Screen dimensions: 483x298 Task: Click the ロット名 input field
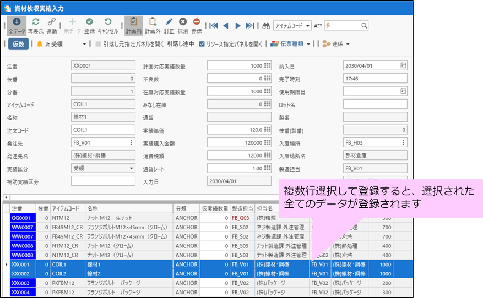(x=375, y=104)
